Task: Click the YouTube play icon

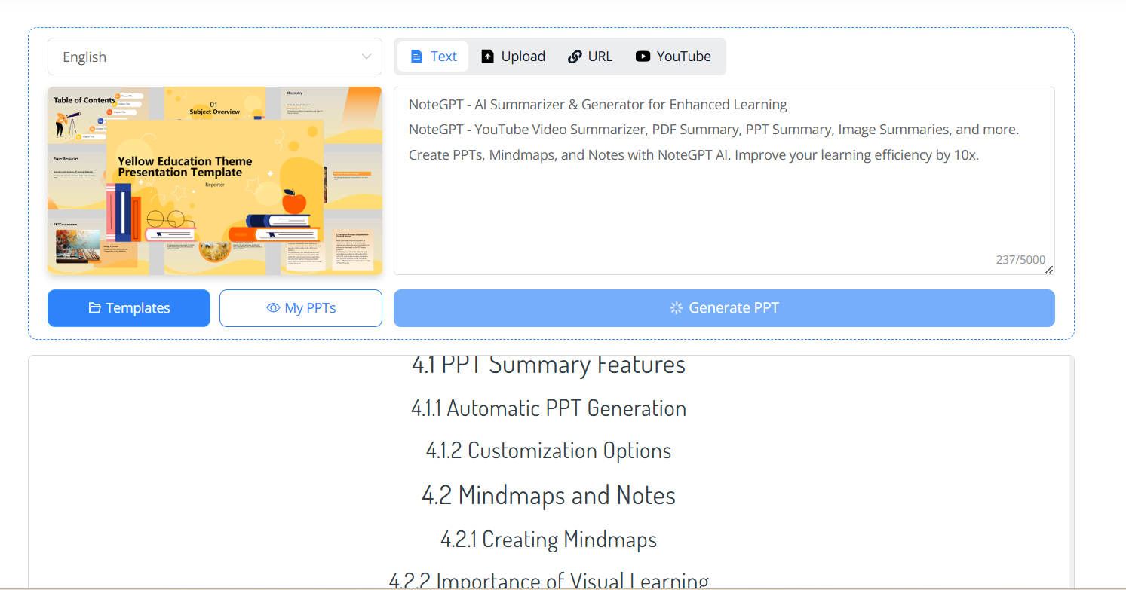Action: (643, 57)
